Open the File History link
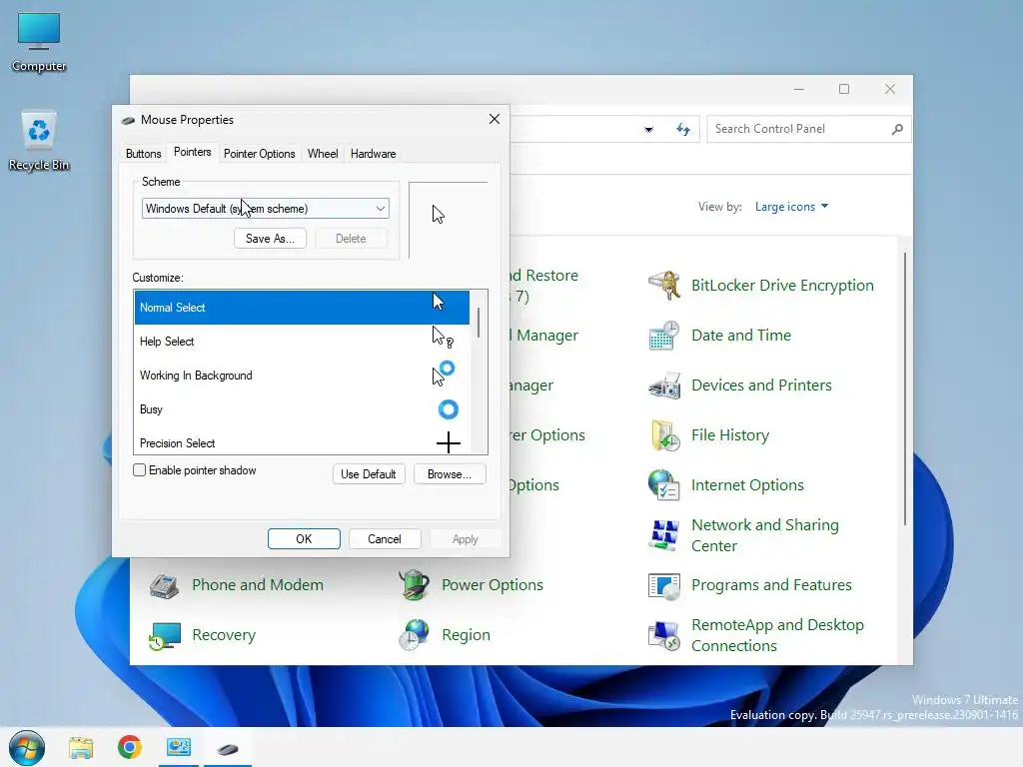This screenshot has height=767, width=1023. coord(730,435)
